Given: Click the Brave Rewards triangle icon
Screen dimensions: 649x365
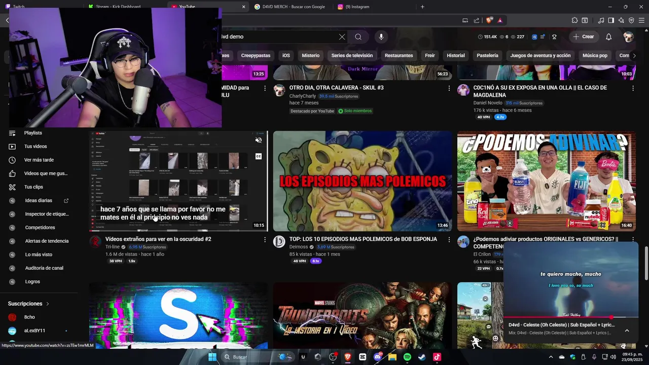Looking at the screenshot, I should (x=500, y=20).
